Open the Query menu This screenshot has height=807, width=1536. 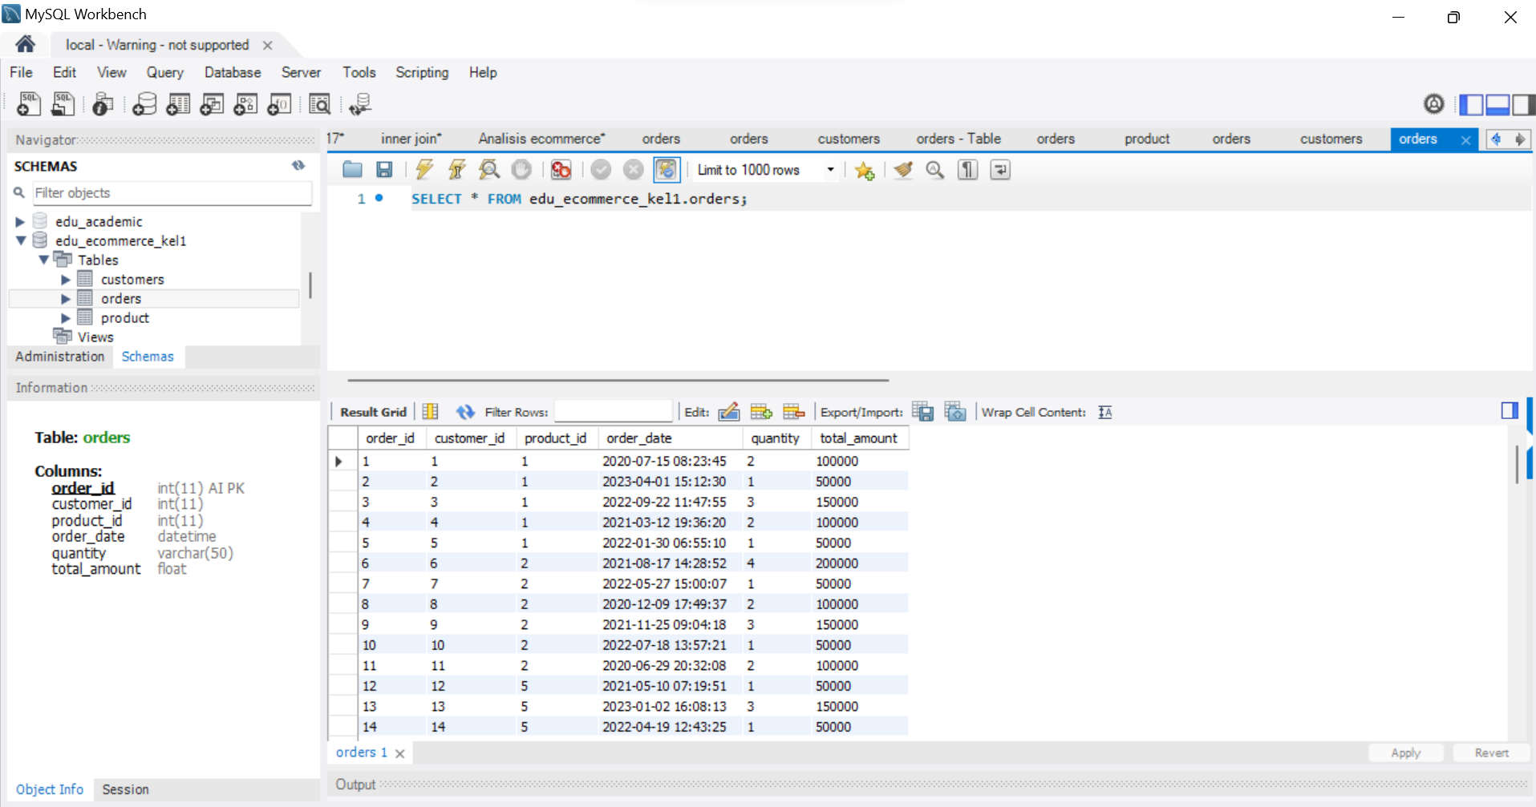[164, 72]
